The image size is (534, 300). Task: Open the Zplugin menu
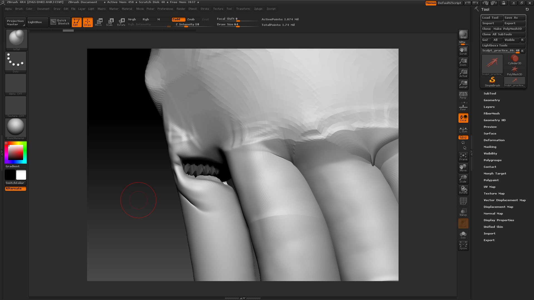(x=258, y=9)
